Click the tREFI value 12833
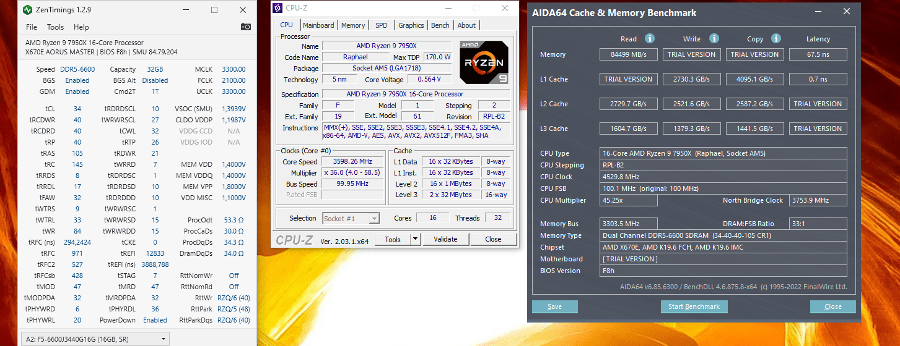The width and height of the screenshot is (900, 346). (155, 253)
